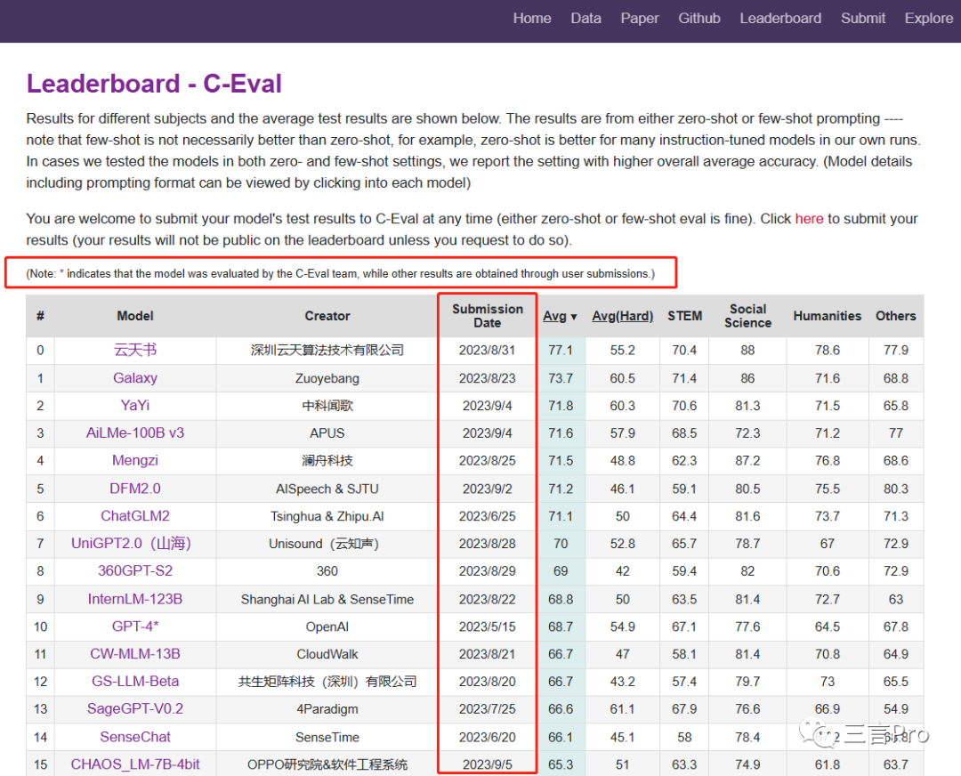
Task: Open the Galaxy model link
Action: point(135,378)
